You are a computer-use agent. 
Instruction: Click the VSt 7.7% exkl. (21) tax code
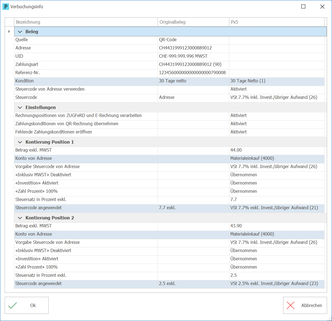(274, 208)
